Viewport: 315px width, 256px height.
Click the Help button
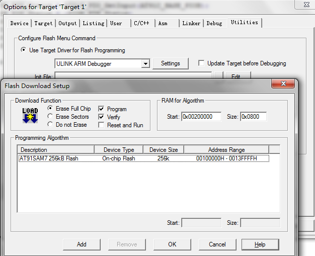click(x=260, y=244)
